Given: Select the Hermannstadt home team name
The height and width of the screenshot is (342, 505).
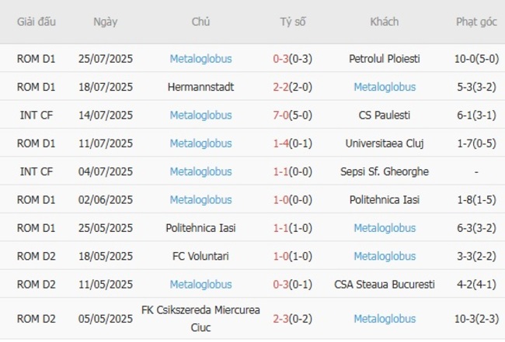Looking at the screenshot, I should (x=200, y=87).
